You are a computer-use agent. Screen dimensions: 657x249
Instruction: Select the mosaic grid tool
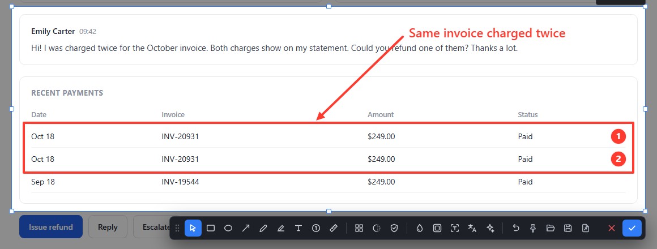click(x=359, y=228)
